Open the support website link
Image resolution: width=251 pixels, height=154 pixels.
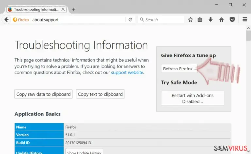point(127,72)
